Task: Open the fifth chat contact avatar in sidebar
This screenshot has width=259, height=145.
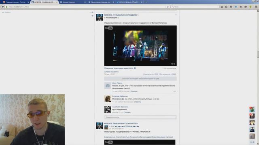Action: (252, 136)
